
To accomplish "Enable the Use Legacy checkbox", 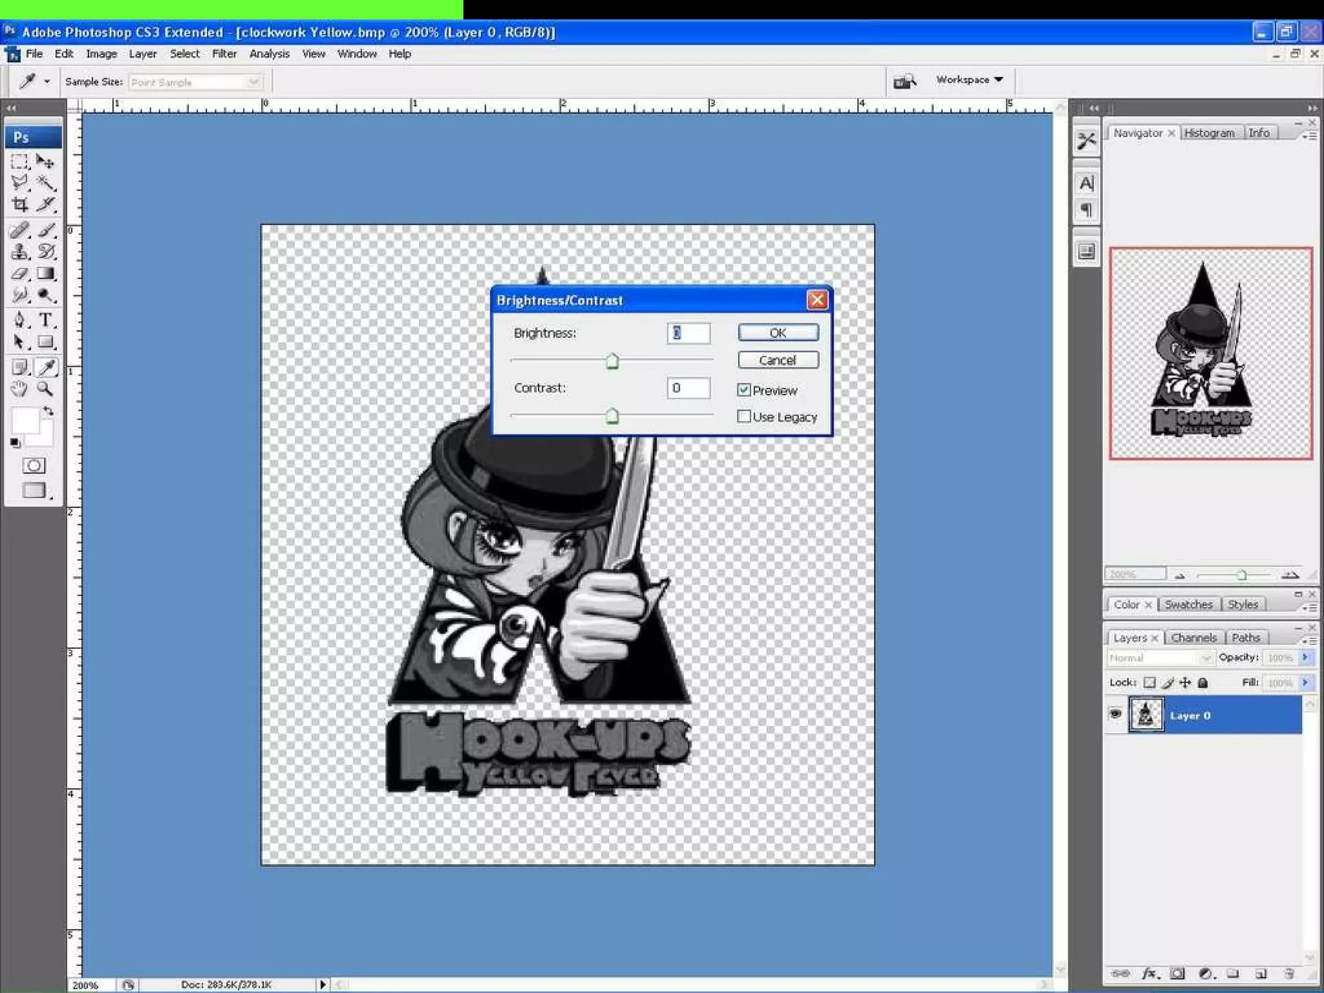I will click(x=743, y=416).
